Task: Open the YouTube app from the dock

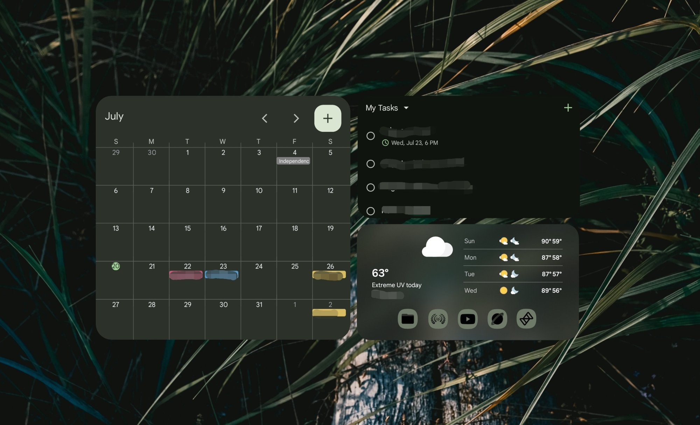Action: pos(468,319)
